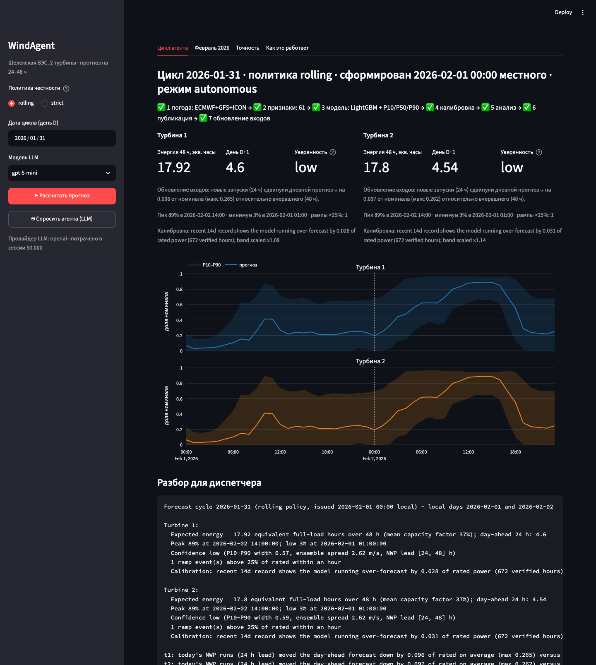Select the strict policy radio button
This screenshot has height=665, width=596.
click(x=45, y=103)
